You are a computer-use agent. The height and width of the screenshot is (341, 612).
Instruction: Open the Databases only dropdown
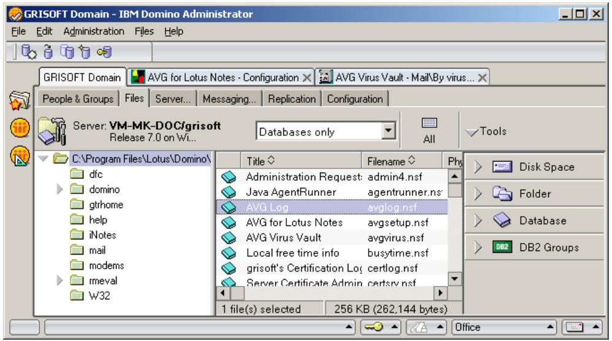coord(388,131)
